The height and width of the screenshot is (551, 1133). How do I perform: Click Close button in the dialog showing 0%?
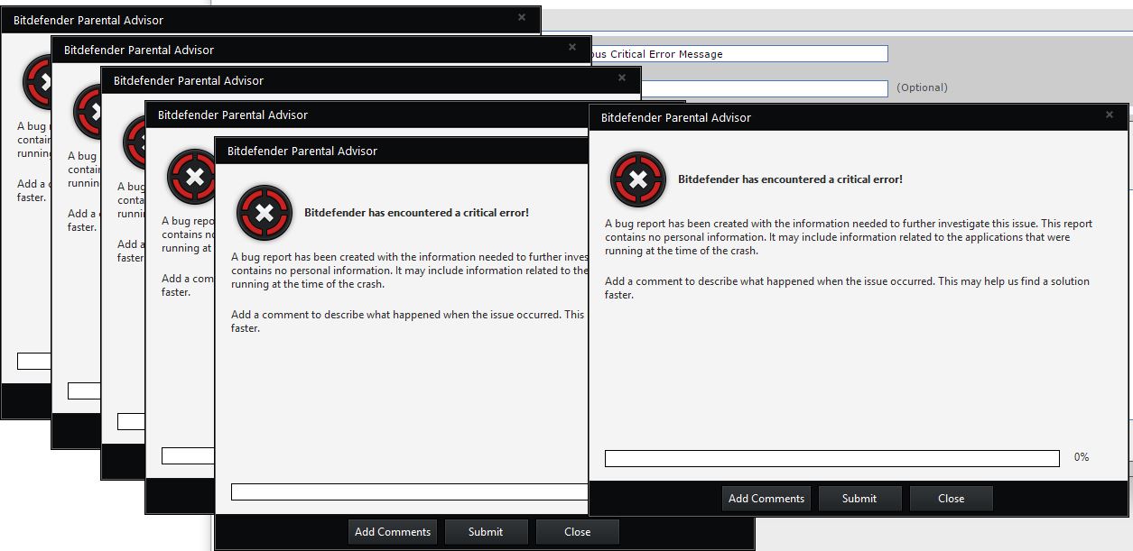tap(951, 499)
